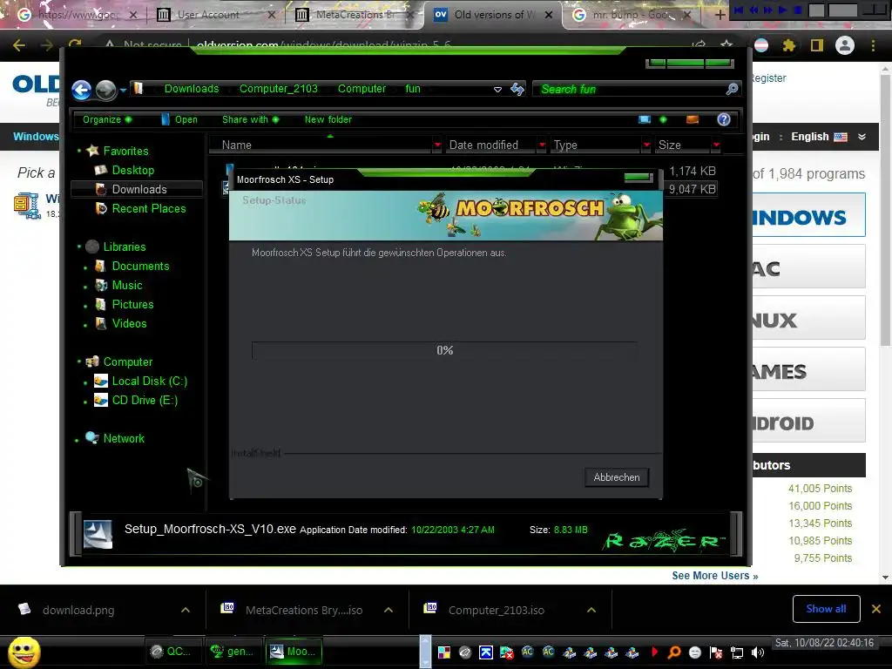
Task: Click the network tray icon
Action: (x=737, y=652)
